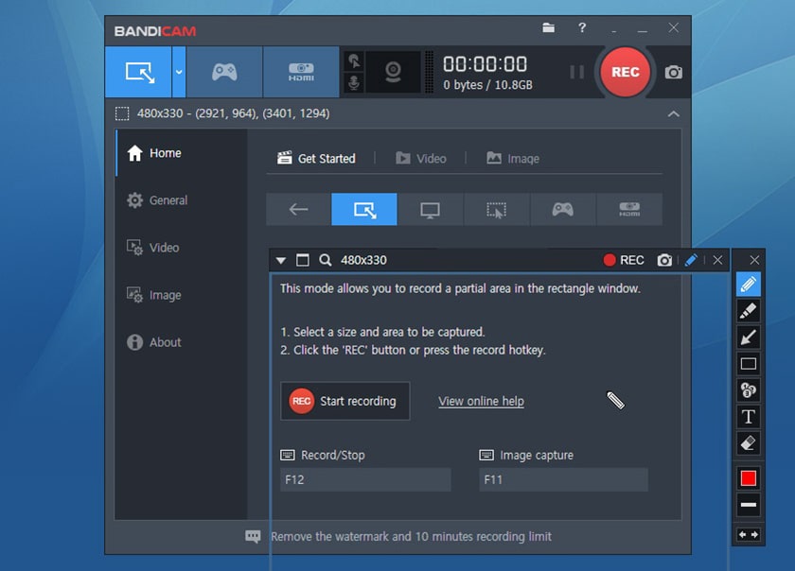795x571 pixels.
Task: Select the Rectangle outline tool
Action: click(748, 364)
